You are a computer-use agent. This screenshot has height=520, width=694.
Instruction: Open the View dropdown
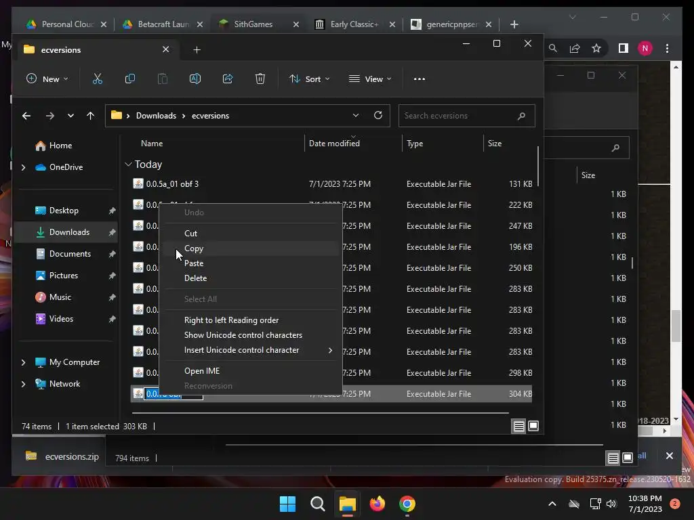click(x=370, y=79)
